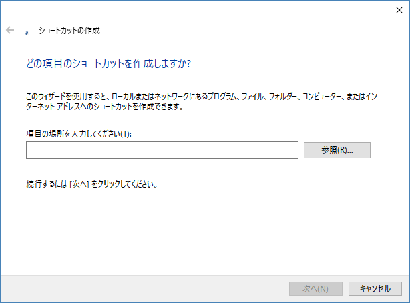Click the word コンピューター in the description
This screenshot has height=303, width=410.
[x=322, y=97]
